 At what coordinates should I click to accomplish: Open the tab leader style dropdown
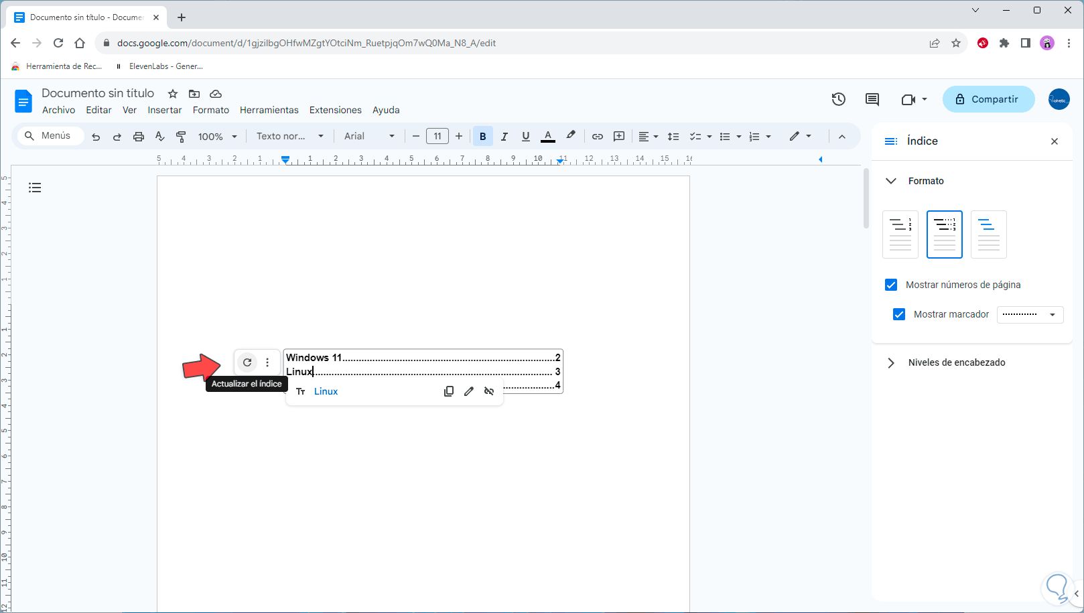[1030, 314]
